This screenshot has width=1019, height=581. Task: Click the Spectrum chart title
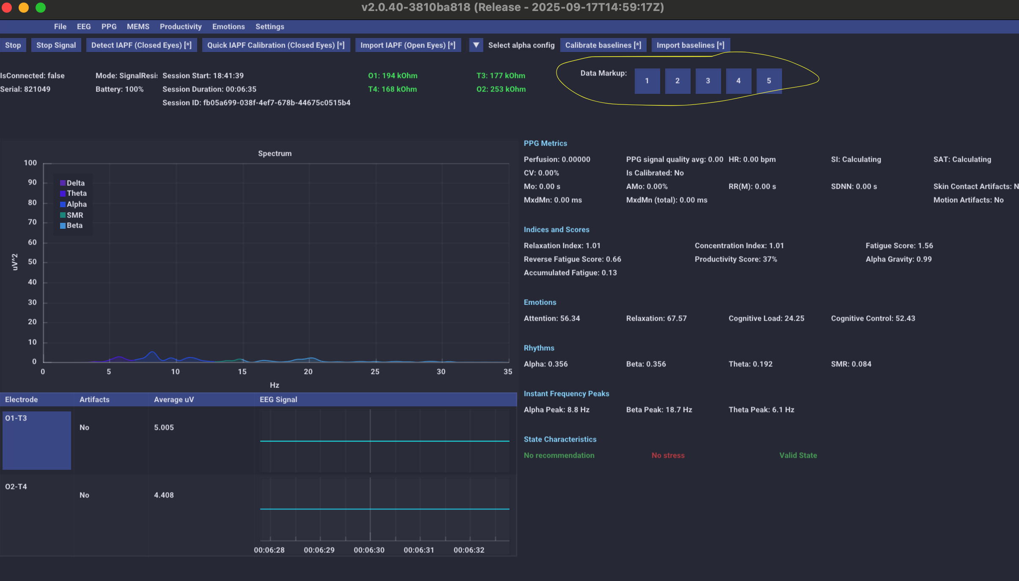(x=275, y=153)
